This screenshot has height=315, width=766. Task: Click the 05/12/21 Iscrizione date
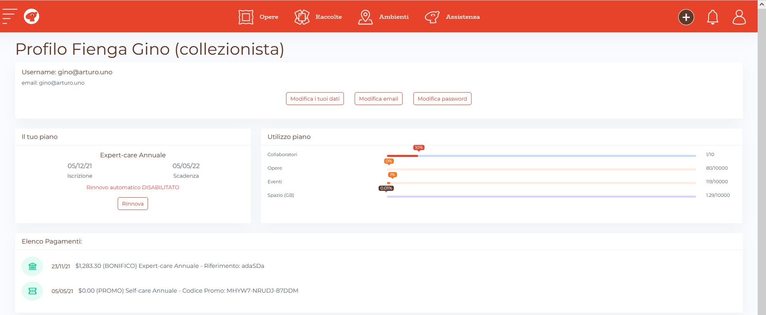coord(80,166)
